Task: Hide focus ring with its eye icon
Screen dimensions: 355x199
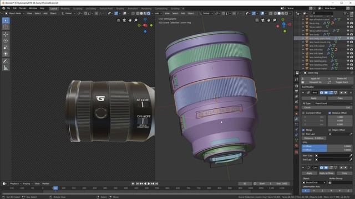Action: click(x=348, y=23)
